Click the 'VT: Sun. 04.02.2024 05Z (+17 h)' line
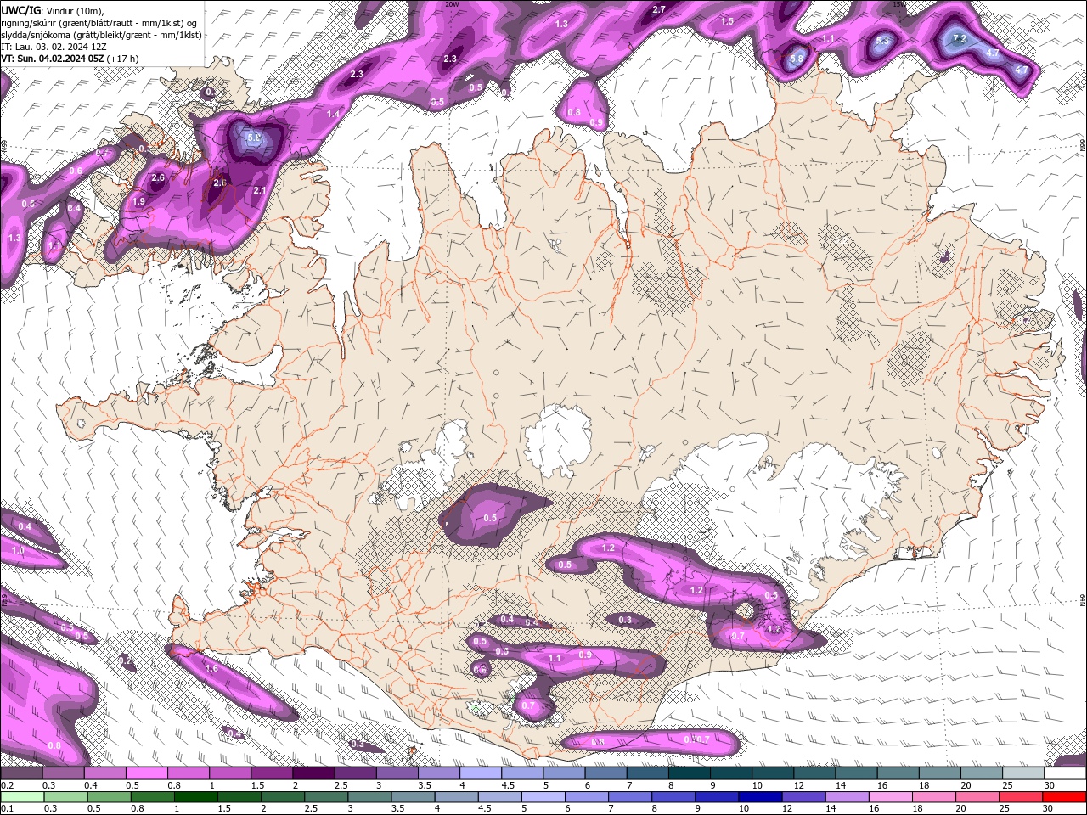The image size is (1087, 815). pyautogui.click(x=70, y=59)
